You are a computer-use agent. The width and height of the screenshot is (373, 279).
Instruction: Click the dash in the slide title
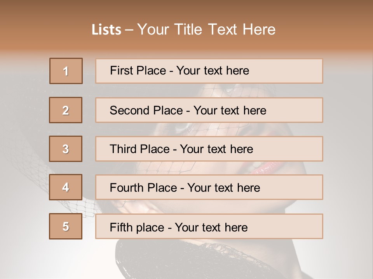(x=129, y=30)
